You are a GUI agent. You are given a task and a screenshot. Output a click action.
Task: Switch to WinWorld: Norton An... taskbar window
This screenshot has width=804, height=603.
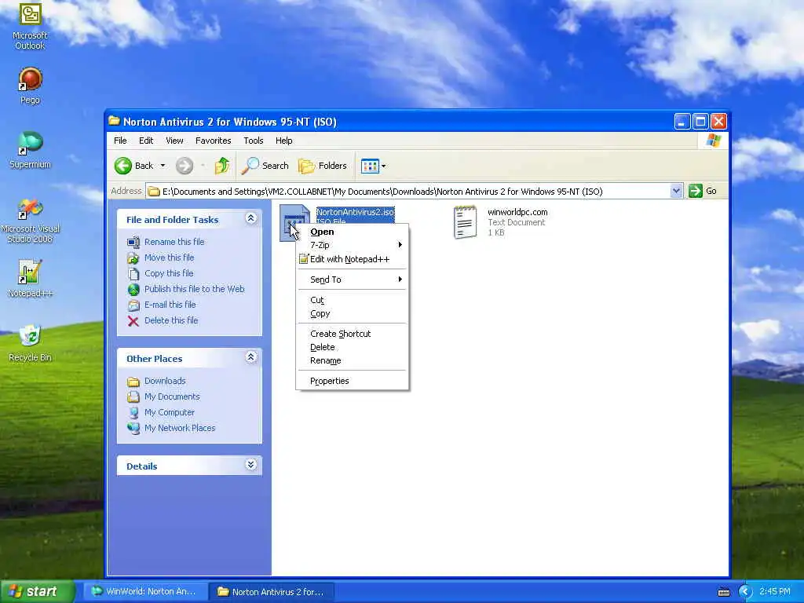click(145, 591)
